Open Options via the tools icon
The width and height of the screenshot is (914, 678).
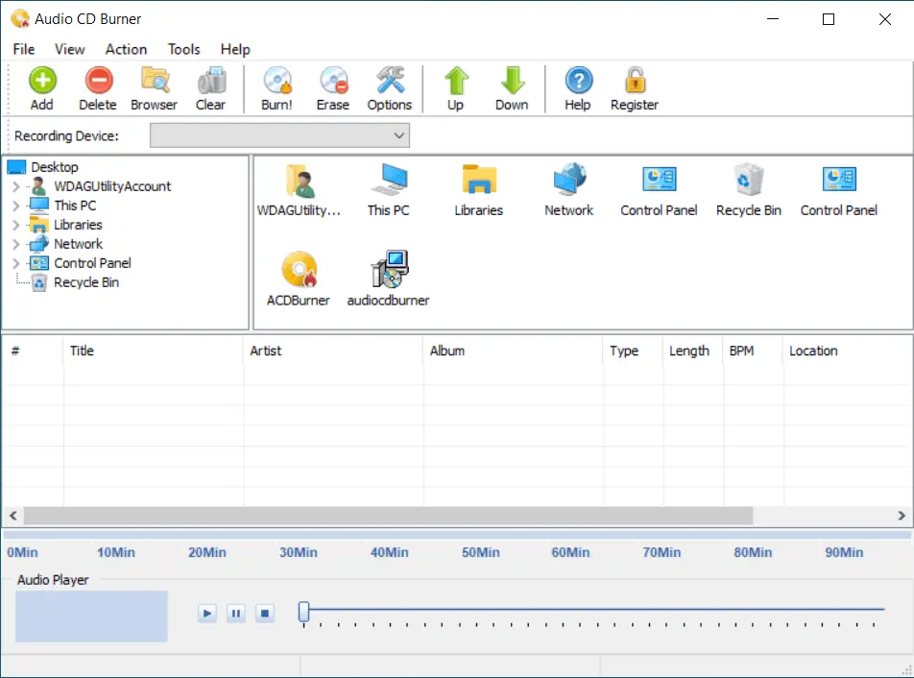(x=389, y=82)
